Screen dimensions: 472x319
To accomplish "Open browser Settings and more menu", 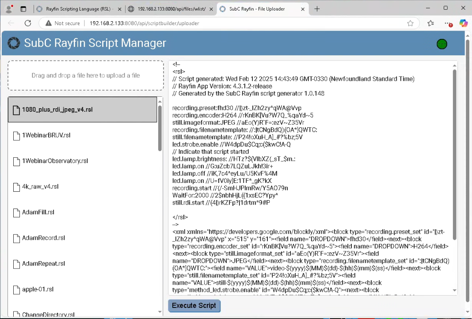I will 448,23.
